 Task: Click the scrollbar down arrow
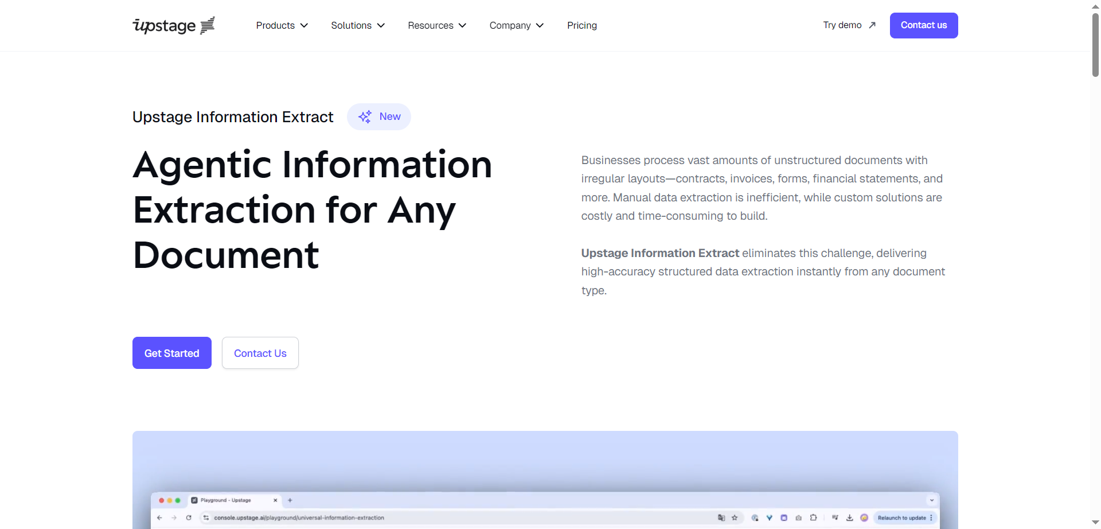1095,523
